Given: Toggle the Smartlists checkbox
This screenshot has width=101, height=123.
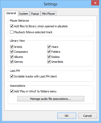Looking at the screenshot, I should (x=49, y=62).
